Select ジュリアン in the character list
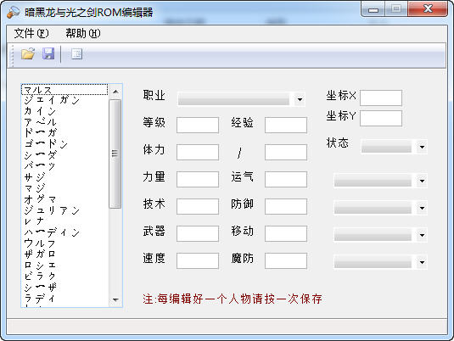The height and width of the screenshot is (341, 454). pyautogui.click(x=64, y=210)
